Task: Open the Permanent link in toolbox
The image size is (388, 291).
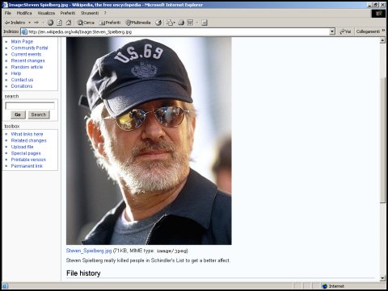Action: coord(27,166)
